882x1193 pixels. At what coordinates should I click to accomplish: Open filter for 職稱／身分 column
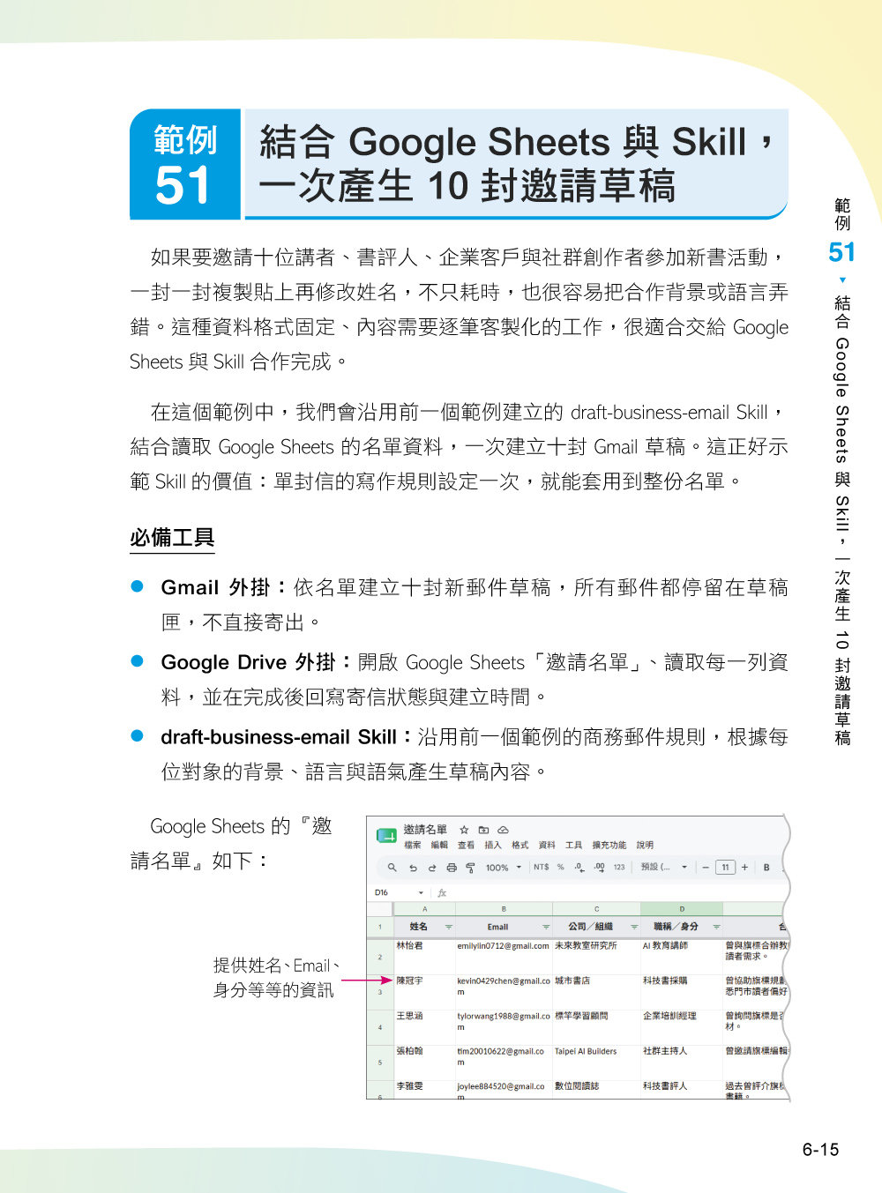[716, 927]
